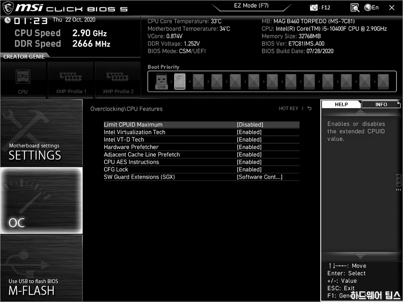Viewport: 403px width, 302px height.
Task: Click the CPU Core Temperature 33°C reading
Action: coord(185,21)
